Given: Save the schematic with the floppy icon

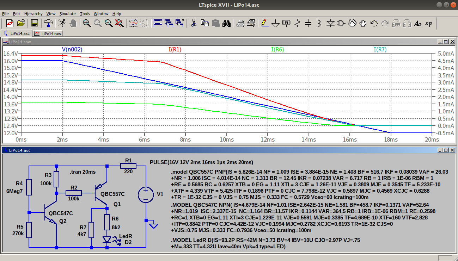Looking at the screenshot, I should (x=35, y=23).
